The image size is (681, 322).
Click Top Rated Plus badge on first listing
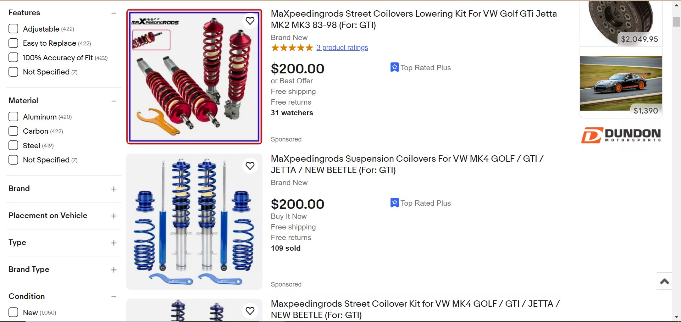pyautogui.click(x=421, y=67)
